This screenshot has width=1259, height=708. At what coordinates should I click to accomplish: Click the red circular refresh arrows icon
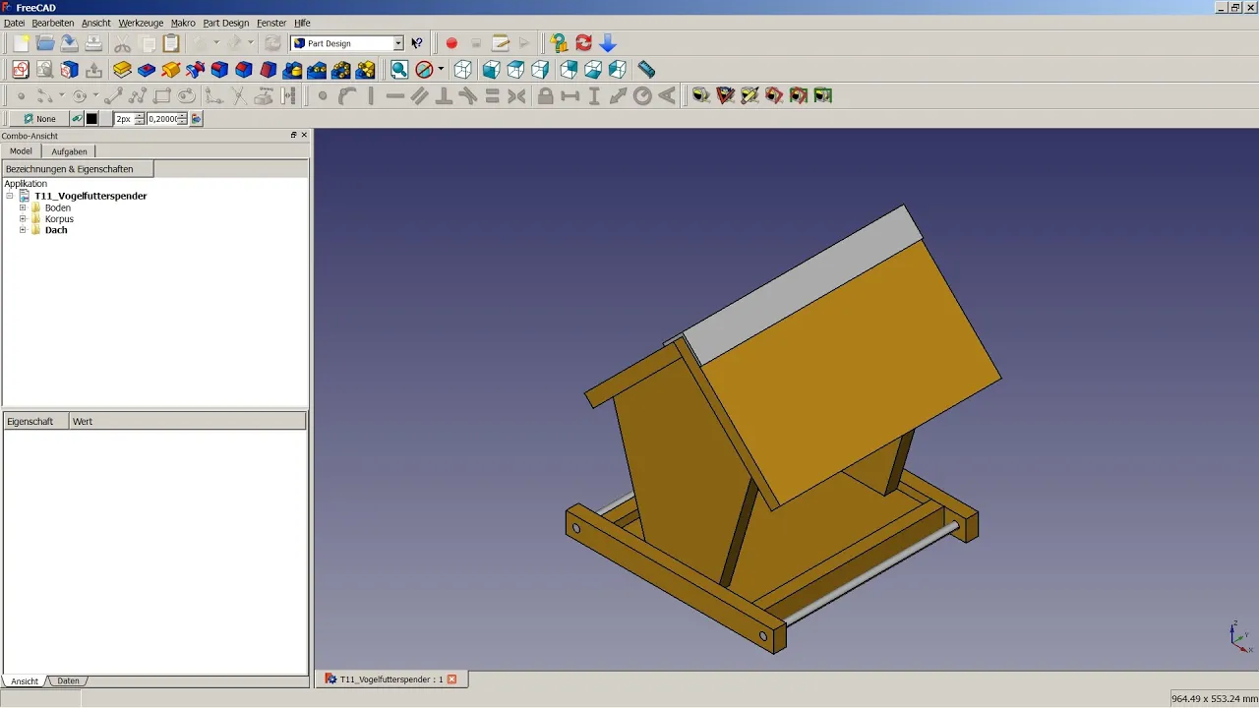[583, 43]
